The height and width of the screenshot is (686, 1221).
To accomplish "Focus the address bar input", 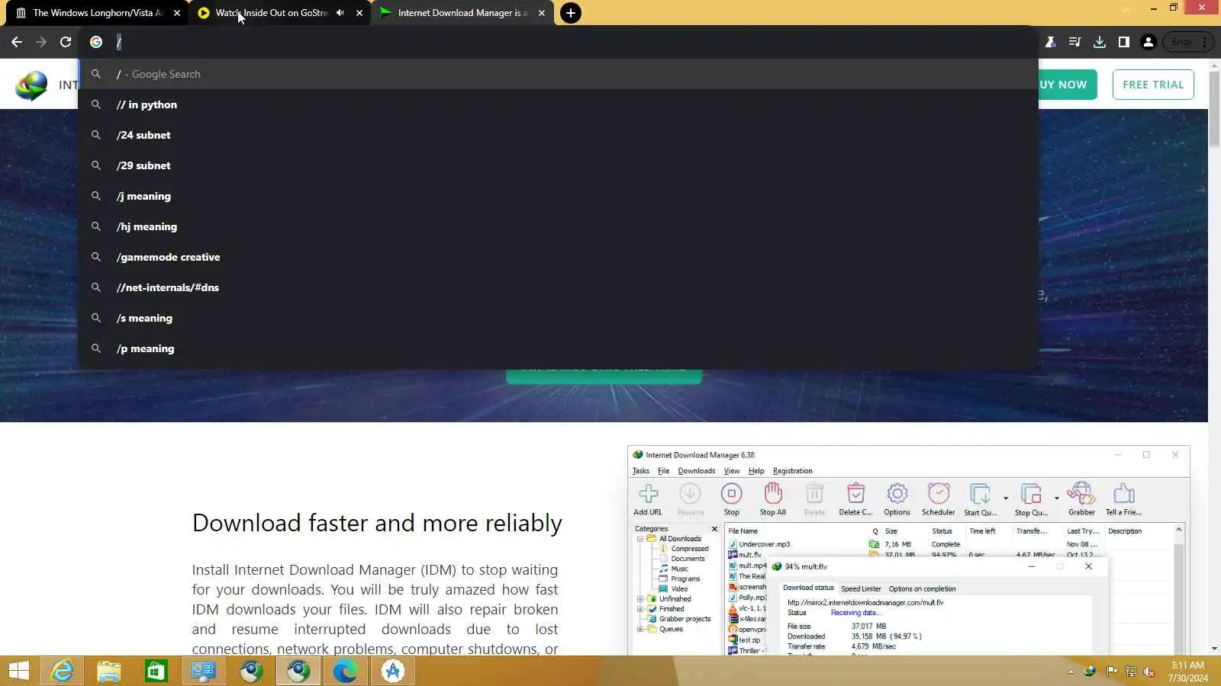I will pyautogui.click(x=557, y=42).
